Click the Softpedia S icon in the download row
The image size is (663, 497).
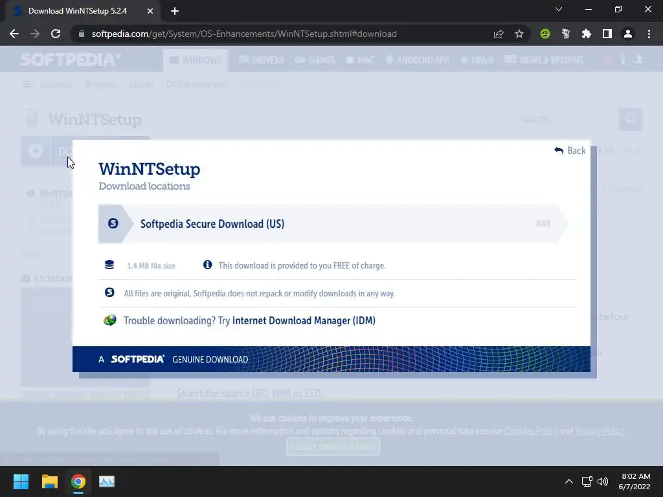click(113, 223)
